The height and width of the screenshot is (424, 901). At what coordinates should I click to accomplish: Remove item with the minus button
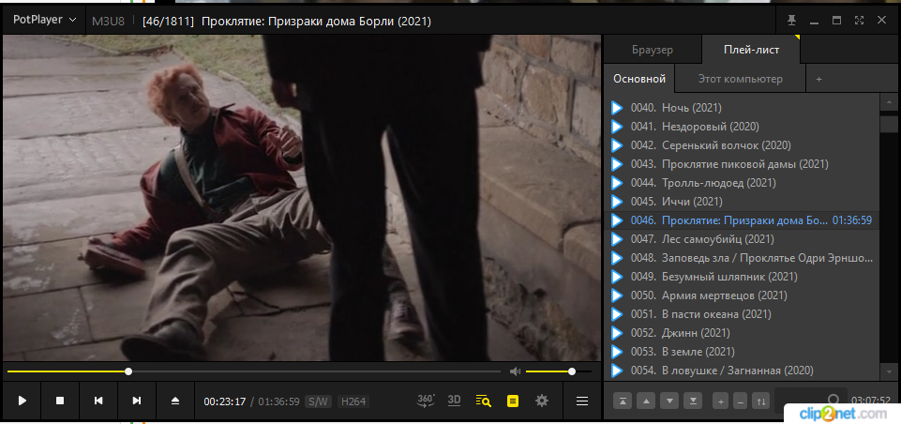741,401
